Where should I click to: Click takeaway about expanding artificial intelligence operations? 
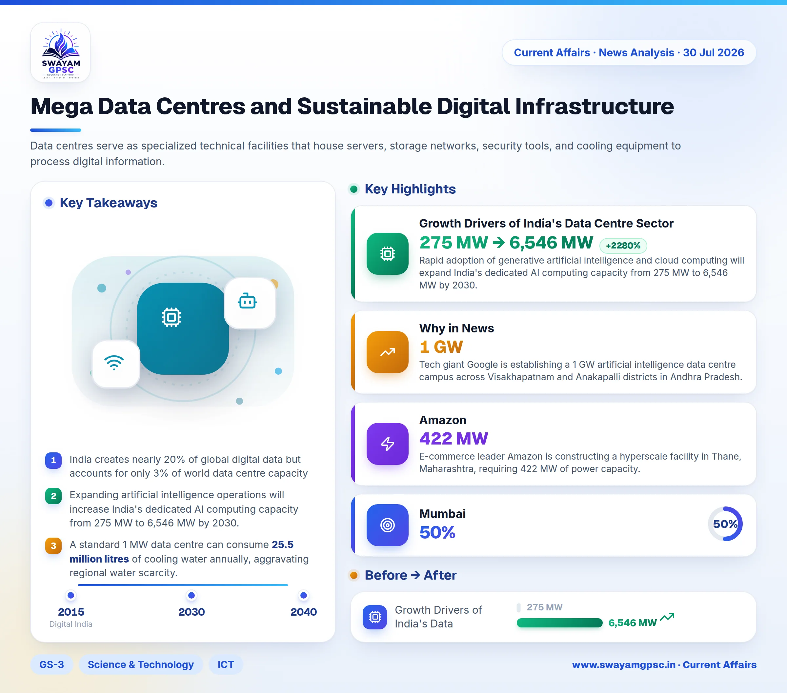point(184,509)
